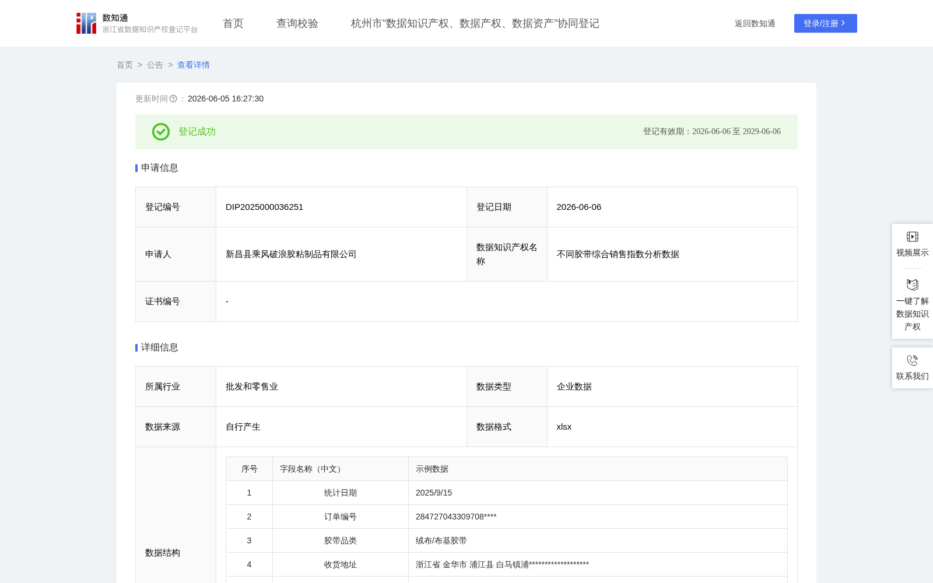Go to 公告 in the breadcrumb
This screenshot has width=933, height=583.
pyautogui.click(x=155, y=65)
